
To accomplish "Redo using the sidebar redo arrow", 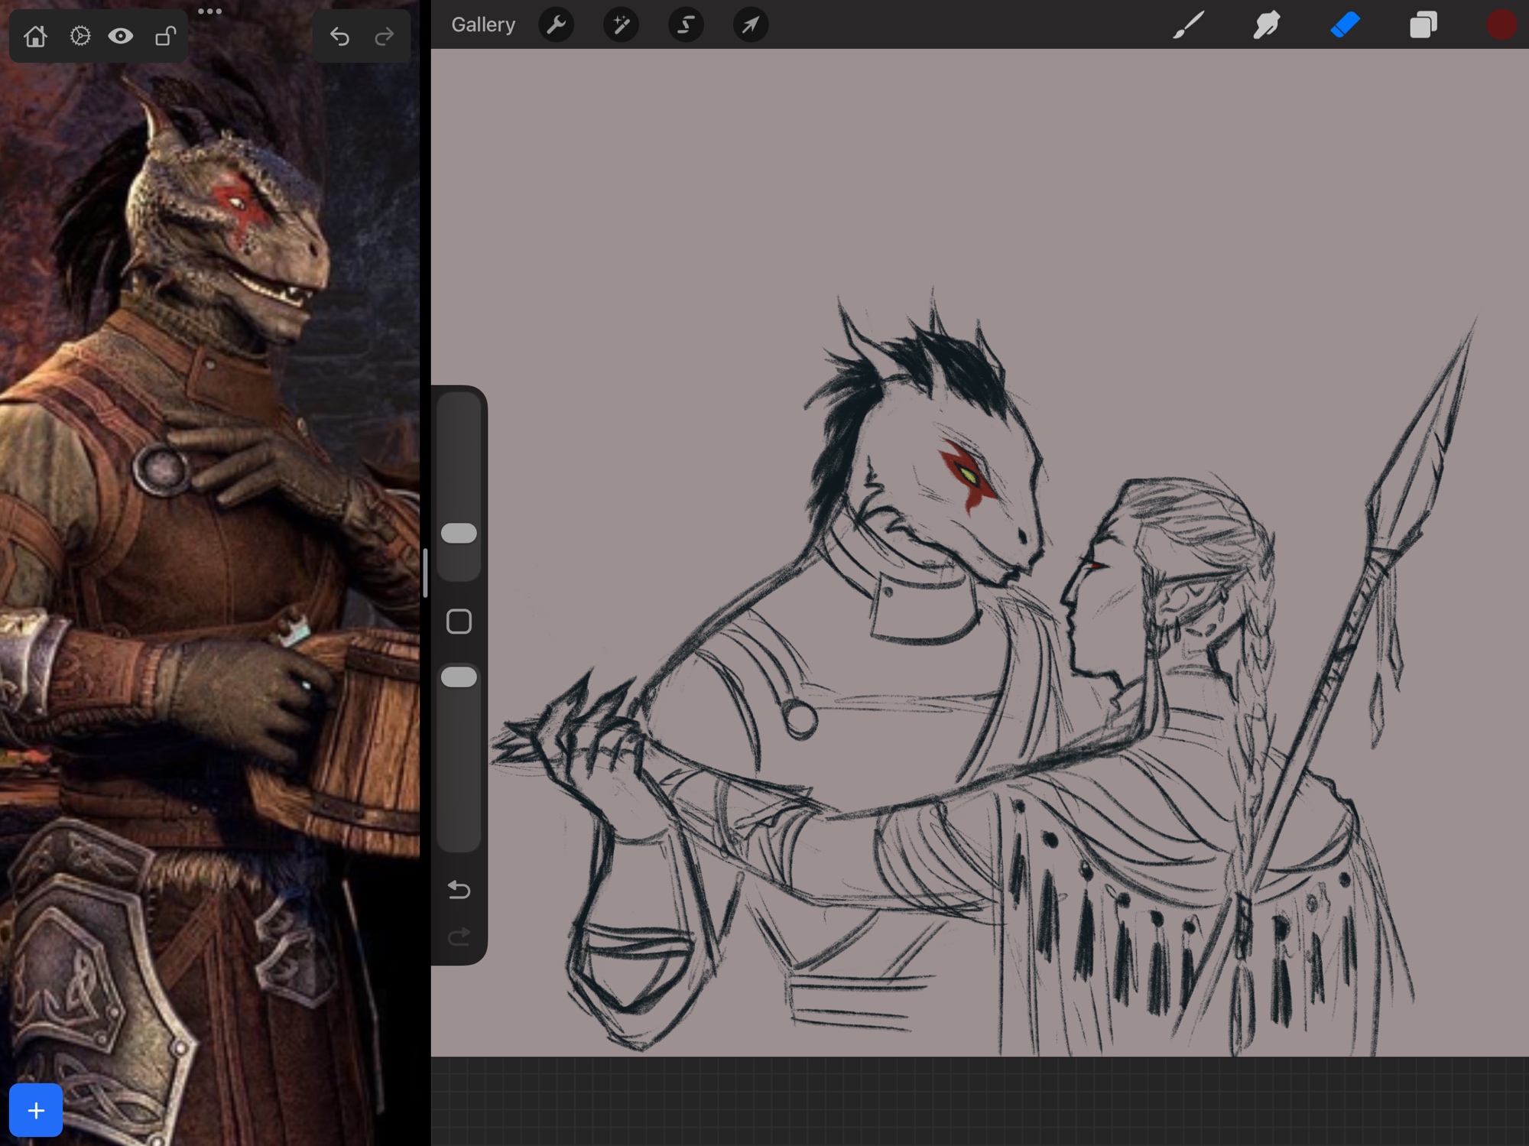I will click(x=459, y=937).
